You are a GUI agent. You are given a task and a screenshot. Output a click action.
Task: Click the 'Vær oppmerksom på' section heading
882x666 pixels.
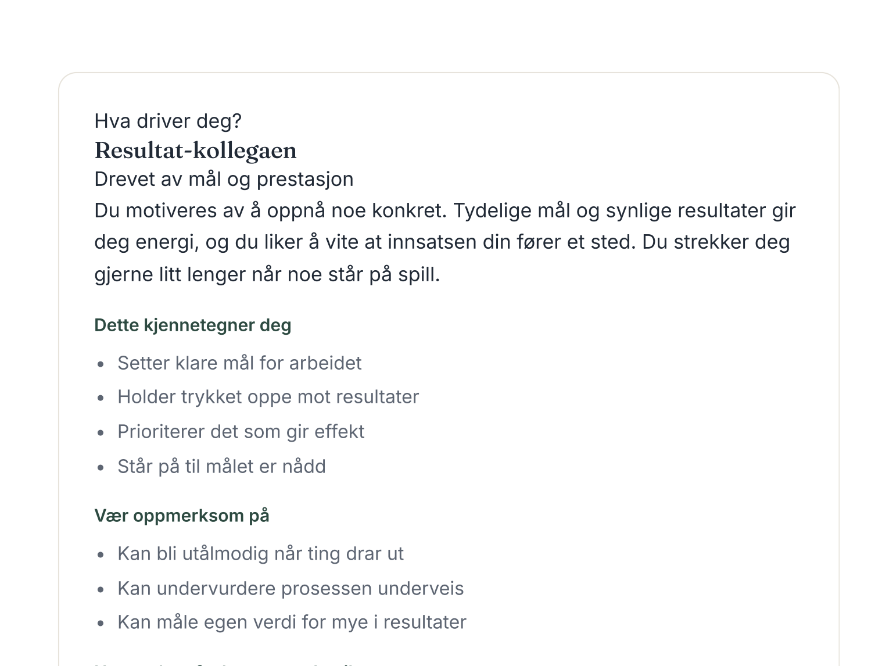(182, 515)
